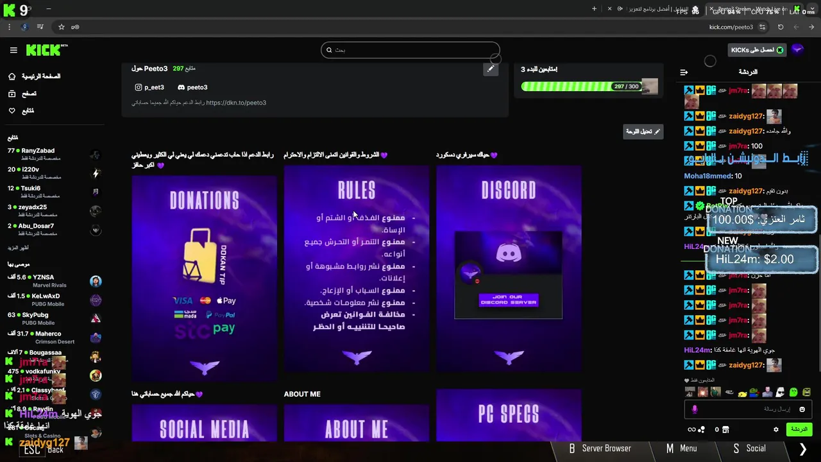The image size is (821, 462).
Task: Open recommended channel KeLwAxD PUBG Mobile
Action: [54, 300]
